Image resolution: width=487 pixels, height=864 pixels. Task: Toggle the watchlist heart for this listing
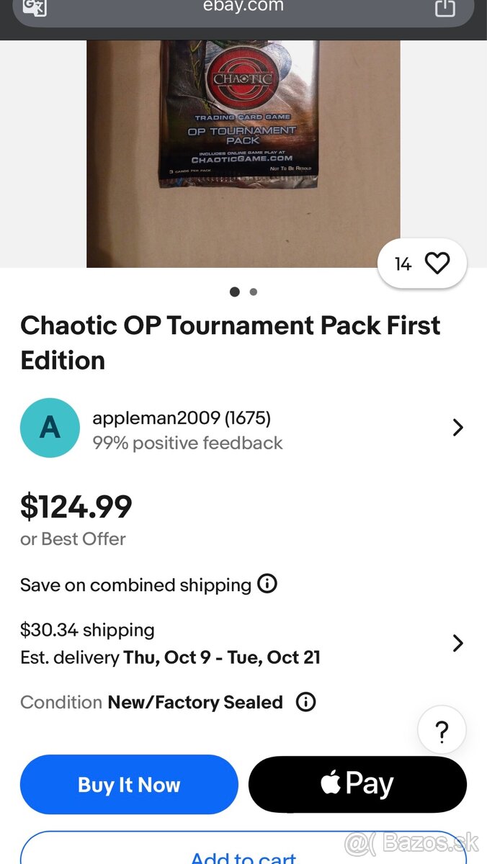(437, 264)
